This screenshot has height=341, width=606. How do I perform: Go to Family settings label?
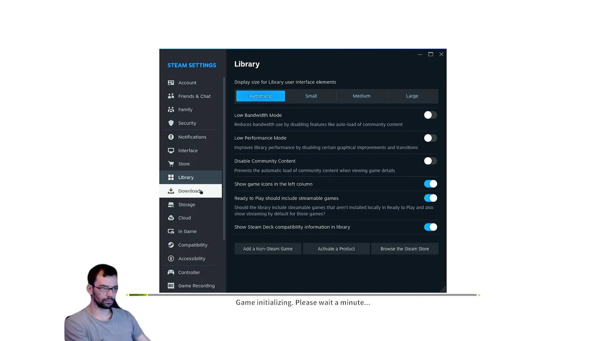185,109
